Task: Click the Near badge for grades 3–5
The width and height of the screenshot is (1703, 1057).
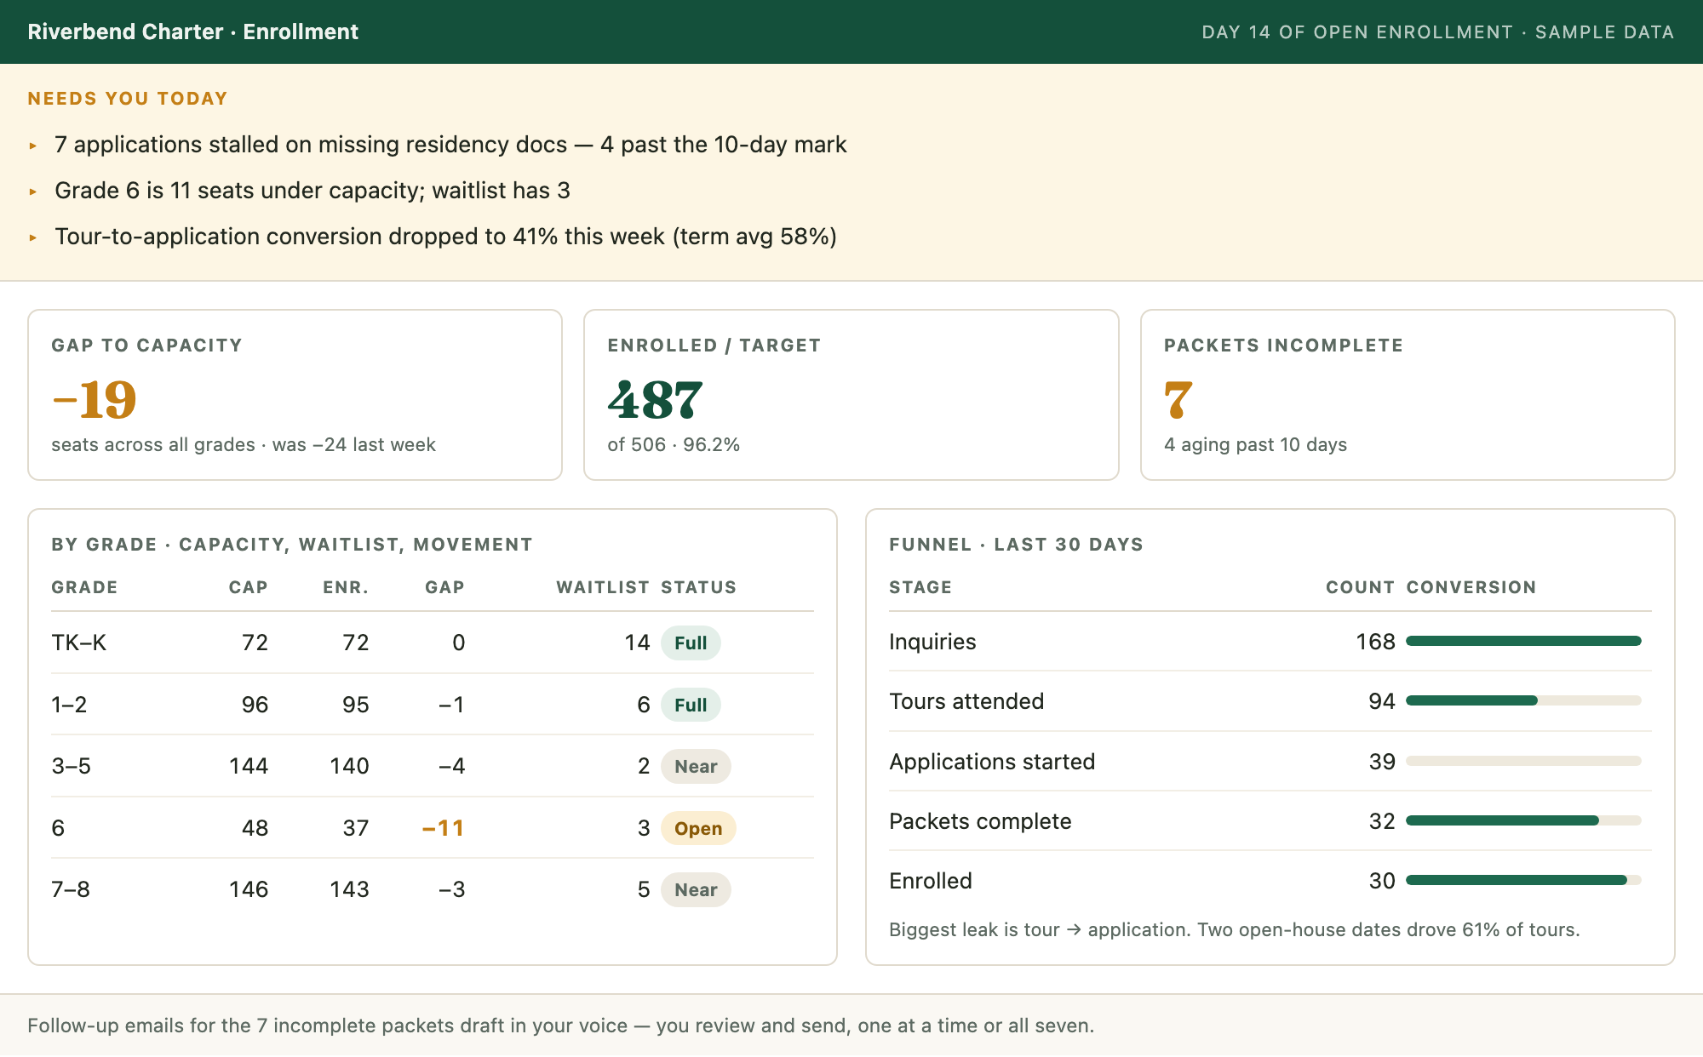Action: tap(696, 766)
